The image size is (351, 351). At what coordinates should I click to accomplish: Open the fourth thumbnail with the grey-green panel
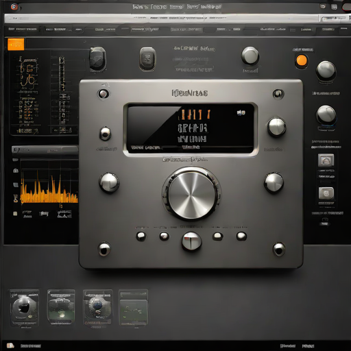pyautogui.click(x=134, y=307)
